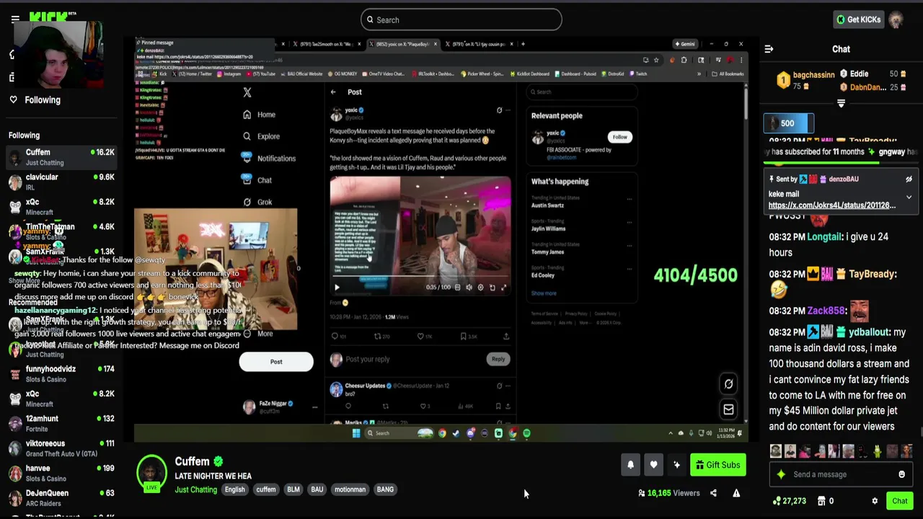Screen dimensions: 923x519
Task: Enter fullscreen on the tweet video
Action: [503, 288]
